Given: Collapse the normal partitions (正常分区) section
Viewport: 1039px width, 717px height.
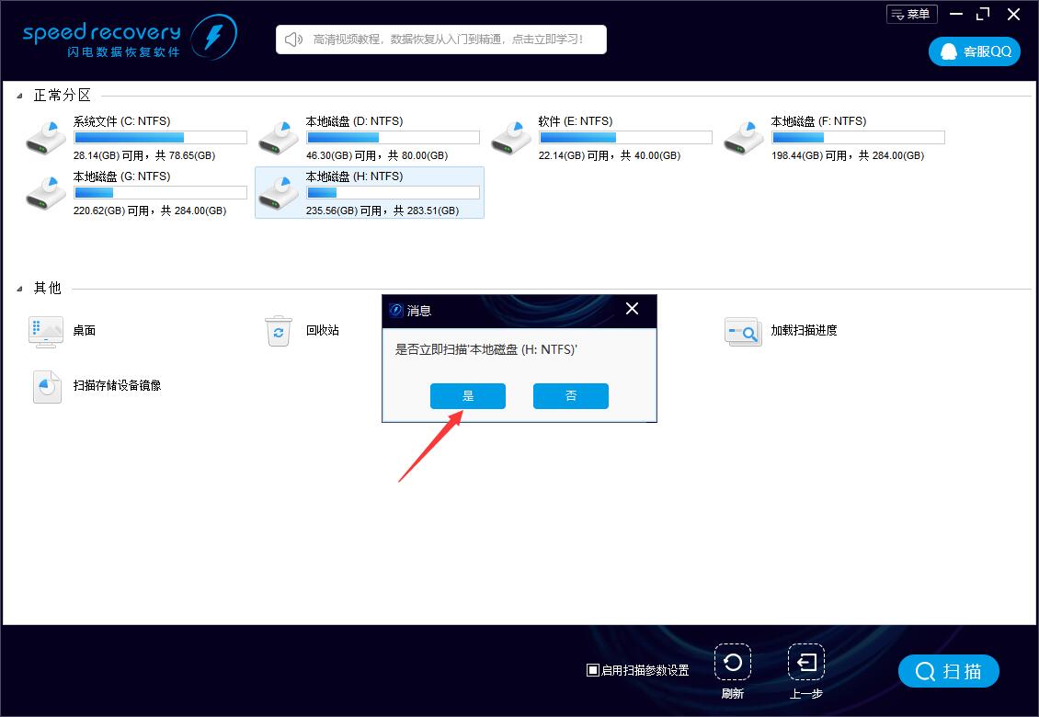Looking at the screenshot, I should coord(20,96).
